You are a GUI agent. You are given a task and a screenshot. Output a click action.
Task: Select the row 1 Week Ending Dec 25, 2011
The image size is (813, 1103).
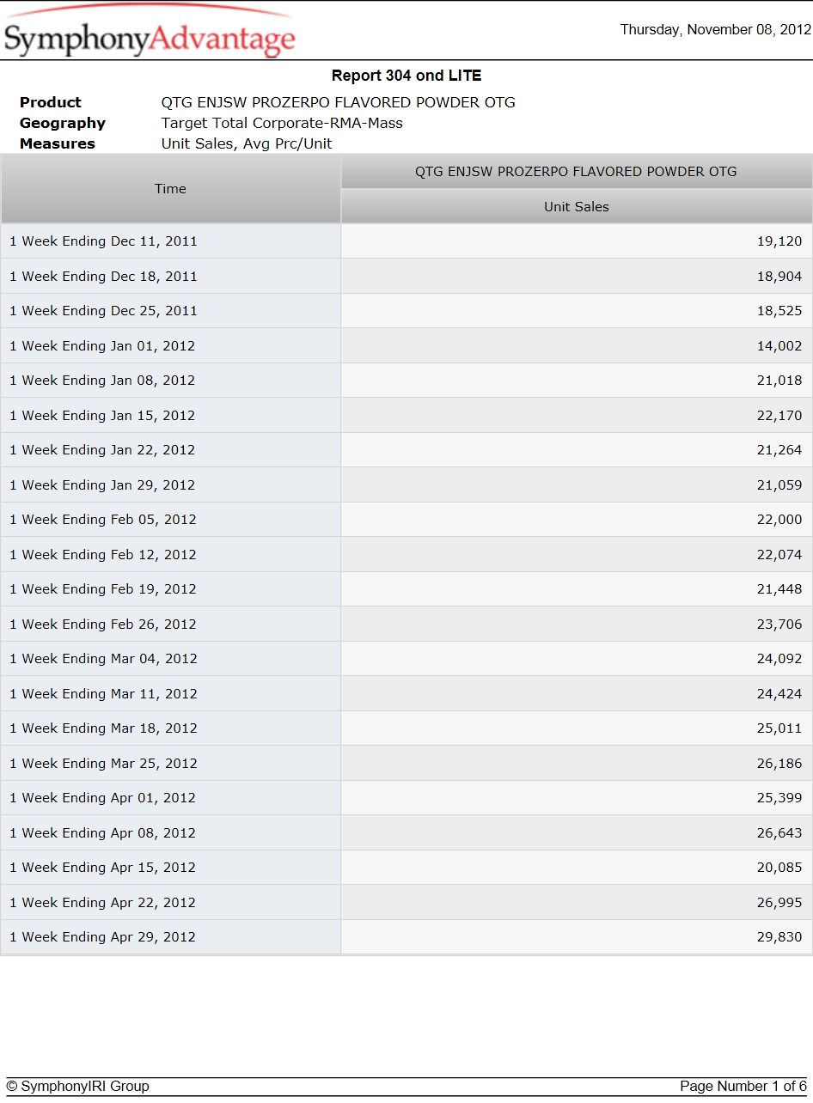406,311
